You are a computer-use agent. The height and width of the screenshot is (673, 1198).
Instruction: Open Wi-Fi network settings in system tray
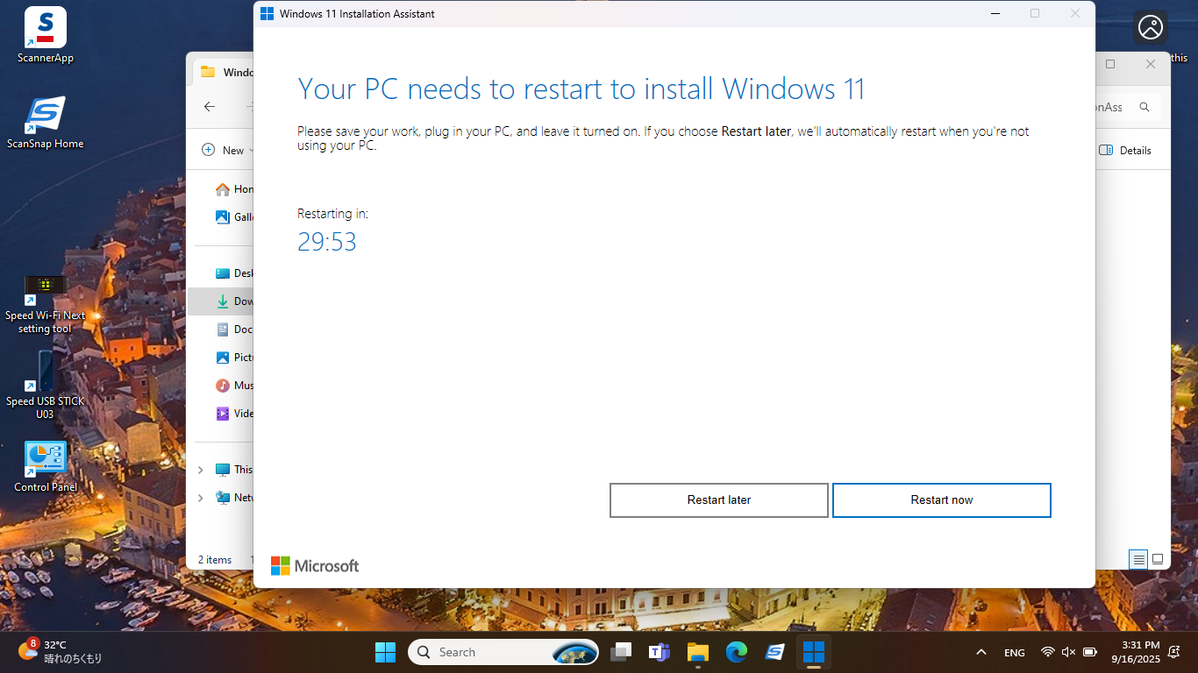[x=1047, y=652]
